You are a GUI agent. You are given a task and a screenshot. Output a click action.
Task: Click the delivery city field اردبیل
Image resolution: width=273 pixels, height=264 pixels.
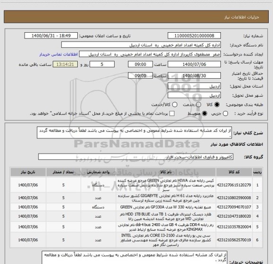[x=194, y=95]
